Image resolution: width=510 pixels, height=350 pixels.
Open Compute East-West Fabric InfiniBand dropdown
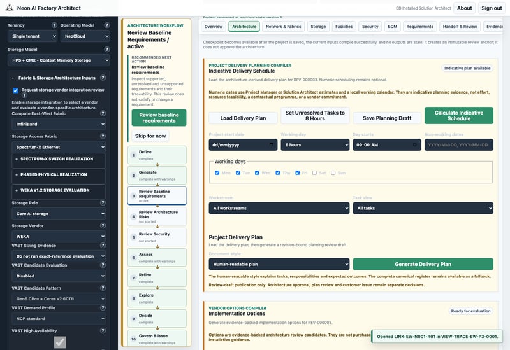(59, 124)
